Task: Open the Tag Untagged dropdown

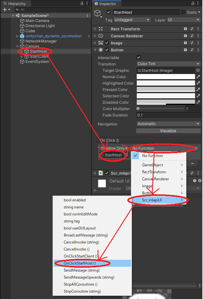Action: [x=132, y=20]
